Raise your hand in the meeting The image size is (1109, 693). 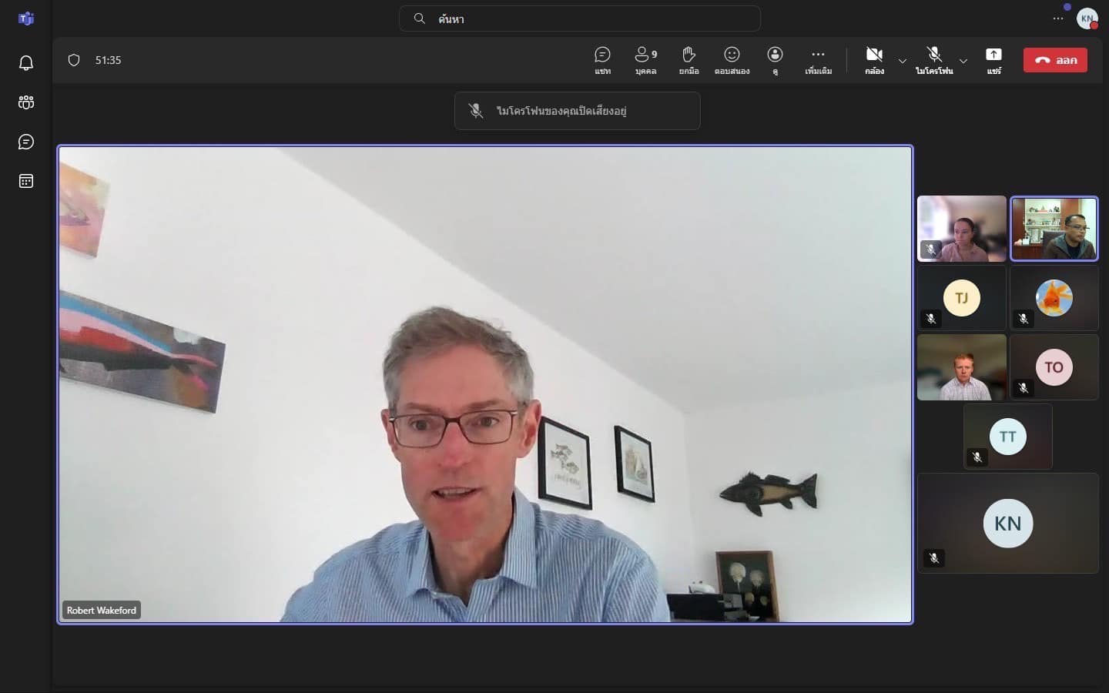pyautogui.click(x=689, y=60)
